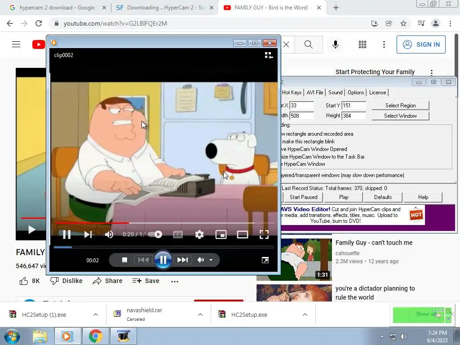Click the HyperCam Play button
This screenshot has width=460, height=345.
tap(344, 197)
